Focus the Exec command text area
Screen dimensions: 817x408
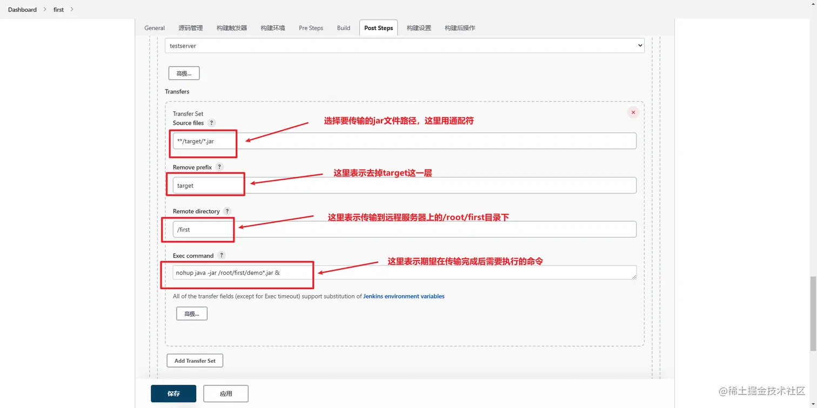pyautogui.click(x=405, y=273)
